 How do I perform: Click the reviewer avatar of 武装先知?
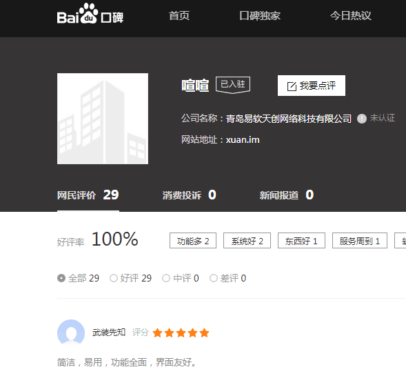(71, 332)
